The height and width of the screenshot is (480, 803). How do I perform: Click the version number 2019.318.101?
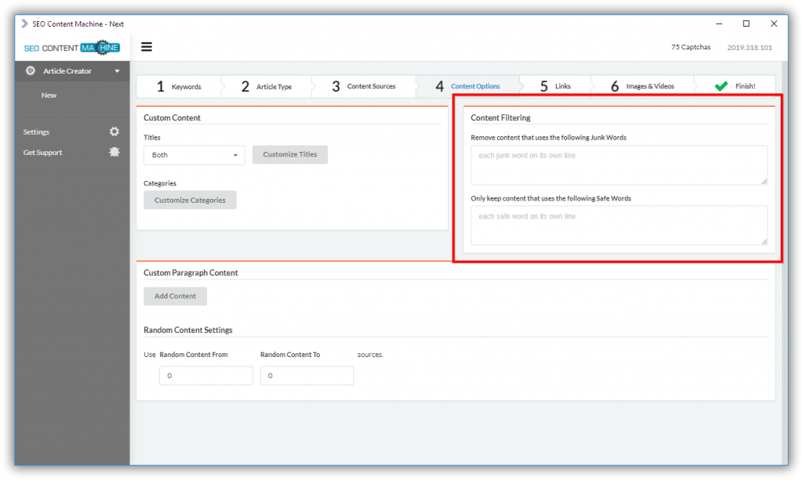(x=749, y=48)
